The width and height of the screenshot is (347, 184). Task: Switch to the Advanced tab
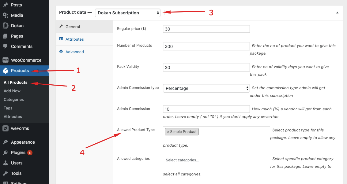(x=85, y=52)
